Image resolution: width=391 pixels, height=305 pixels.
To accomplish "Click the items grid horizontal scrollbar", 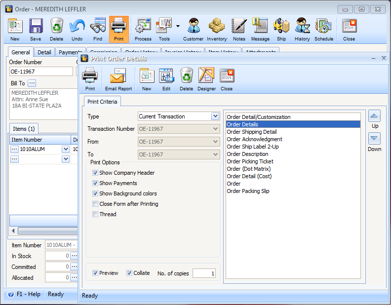I will coord(48,231).
